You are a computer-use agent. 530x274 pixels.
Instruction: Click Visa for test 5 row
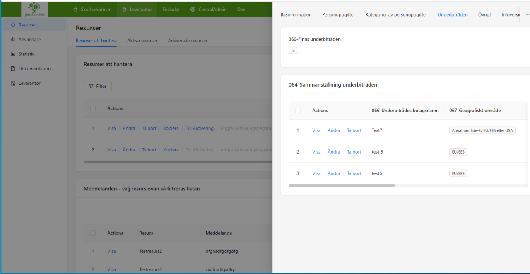point(316,152)
